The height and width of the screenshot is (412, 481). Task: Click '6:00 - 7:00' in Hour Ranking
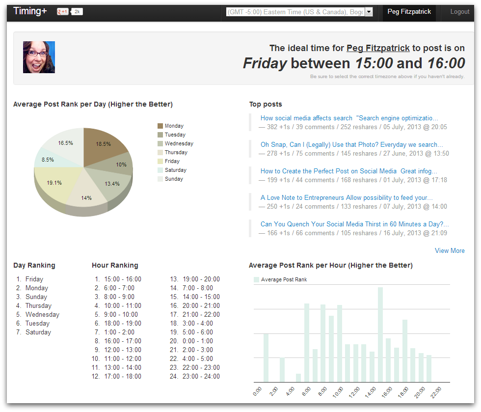coord(119,288)
